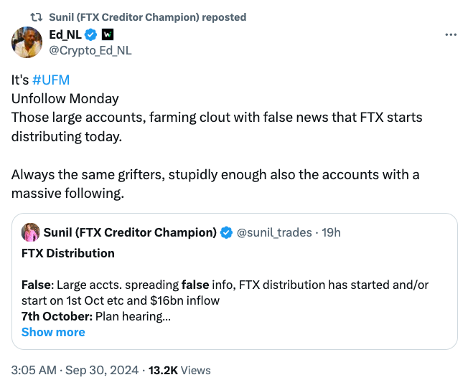Open the @sunil_trades handle in the quote
The width and height of the screenshot is (468, 385).
click(274, 232)
